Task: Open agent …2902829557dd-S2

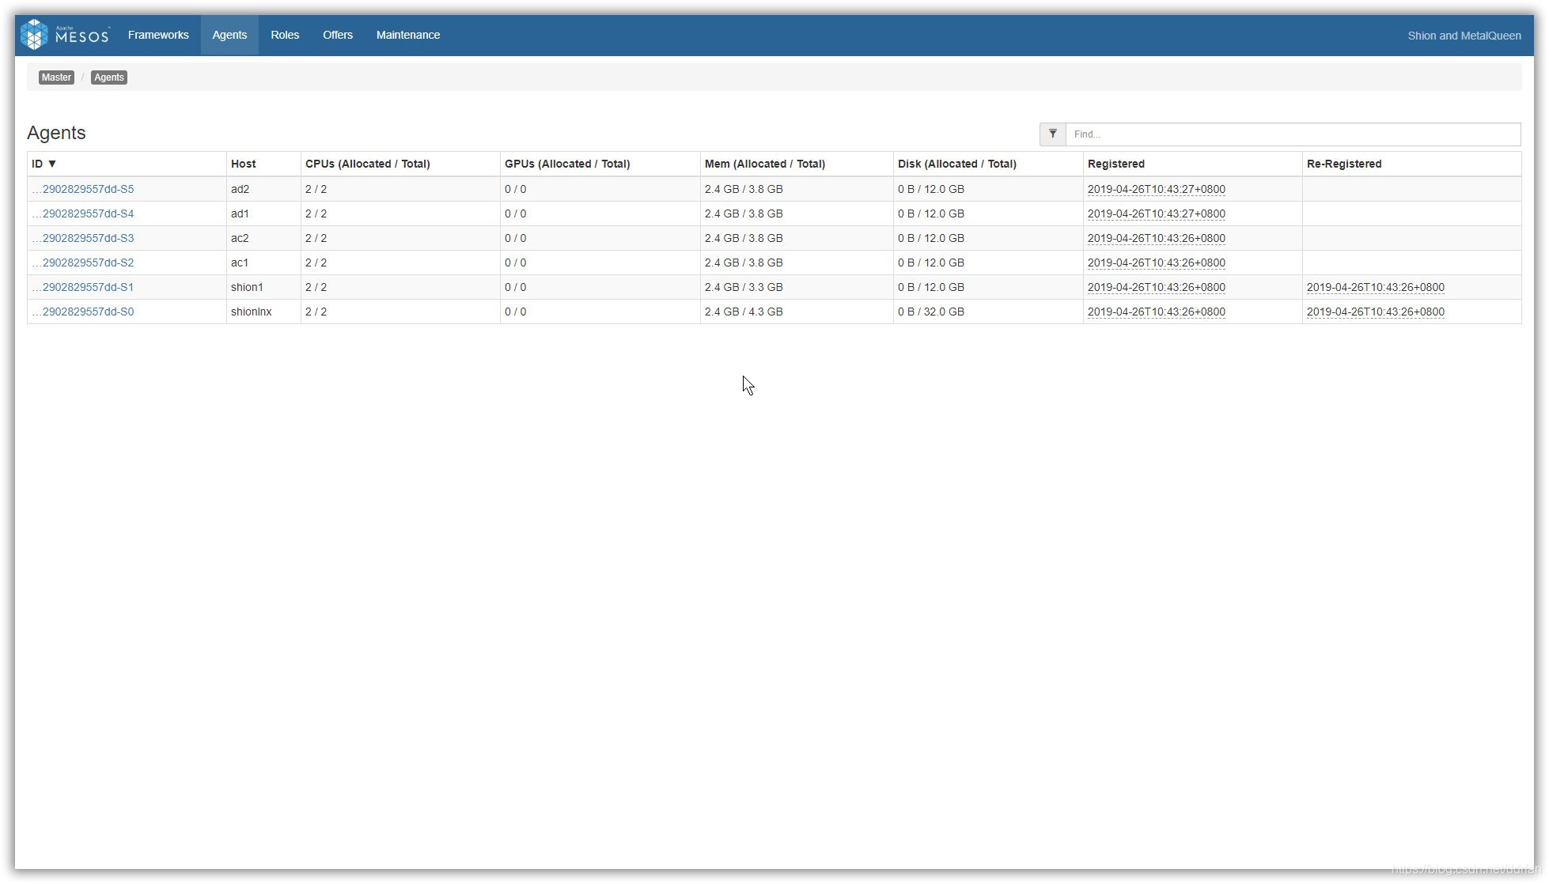Action: (x=83, y=263)
